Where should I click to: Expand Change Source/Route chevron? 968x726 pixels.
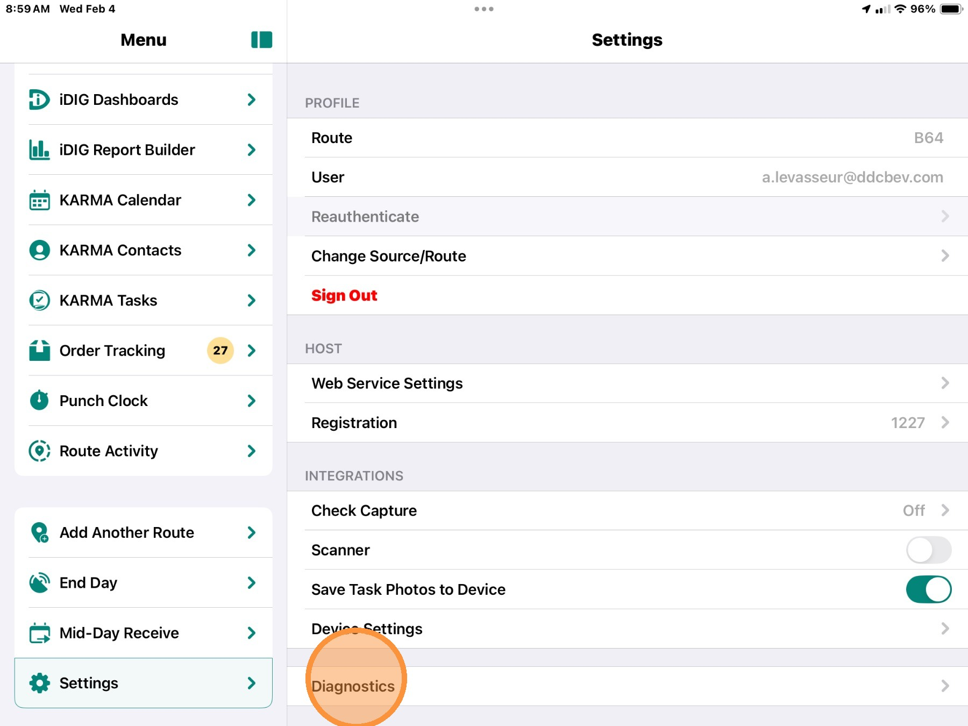click(945, 256)
